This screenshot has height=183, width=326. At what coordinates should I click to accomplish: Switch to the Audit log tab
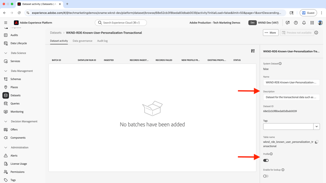[102, 41]
